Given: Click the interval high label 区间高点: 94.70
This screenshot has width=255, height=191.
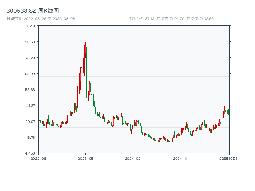Looking at the screenshot, I should pos(171,19).
